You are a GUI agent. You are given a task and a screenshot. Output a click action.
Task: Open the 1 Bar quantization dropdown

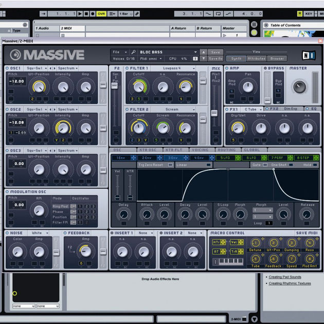125,14
